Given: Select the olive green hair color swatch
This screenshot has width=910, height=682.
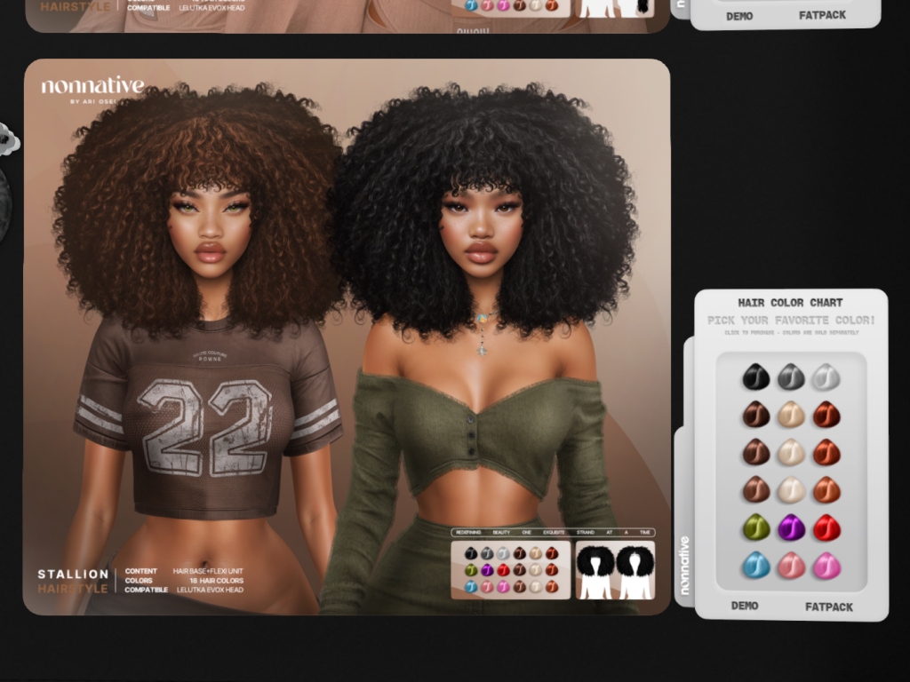Looking at the screenshot, I should pyautogui.click(x=755, y=527).
